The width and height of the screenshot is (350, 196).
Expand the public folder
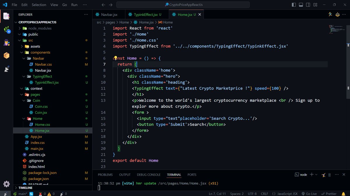click(33, 34)
